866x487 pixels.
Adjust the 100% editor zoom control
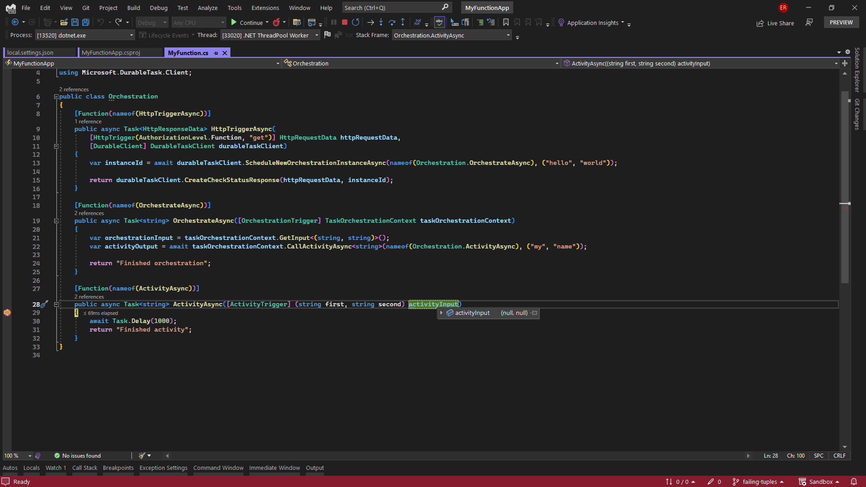[x=17, y=455]
